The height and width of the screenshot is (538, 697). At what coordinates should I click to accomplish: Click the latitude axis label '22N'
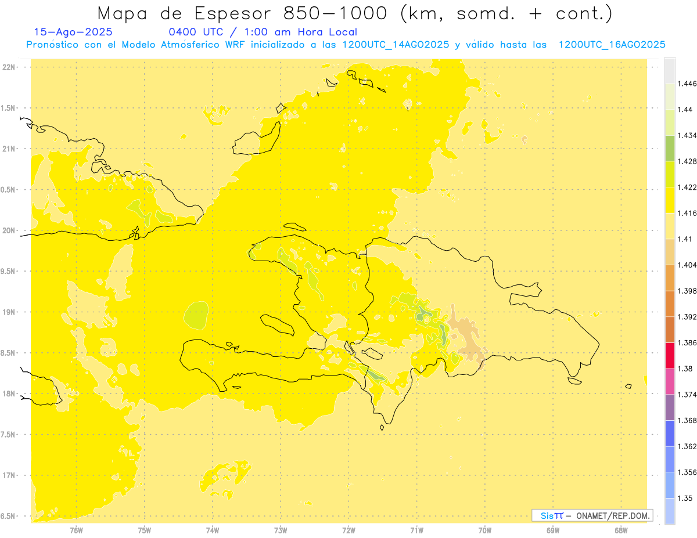[x=10, y=67]
